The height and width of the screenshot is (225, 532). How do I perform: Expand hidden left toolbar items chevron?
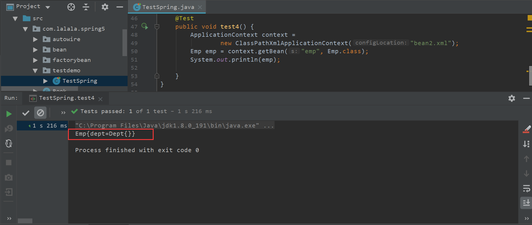click(9, 218)
